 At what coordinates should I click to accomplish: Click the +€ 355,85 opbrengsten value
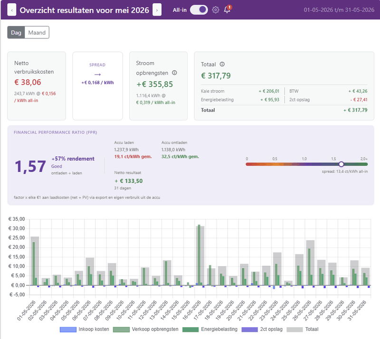coord(155,84)
